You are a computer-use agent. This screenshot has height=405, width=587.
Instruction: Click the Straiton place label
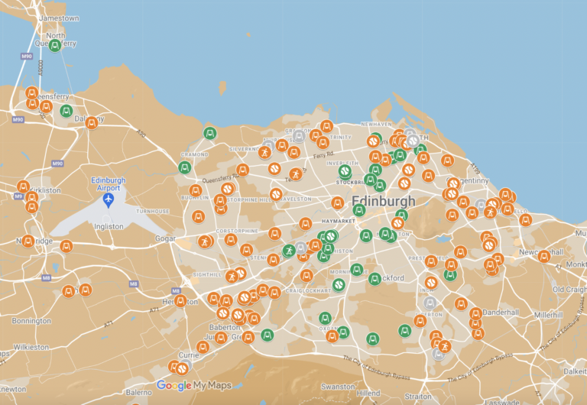418,396
